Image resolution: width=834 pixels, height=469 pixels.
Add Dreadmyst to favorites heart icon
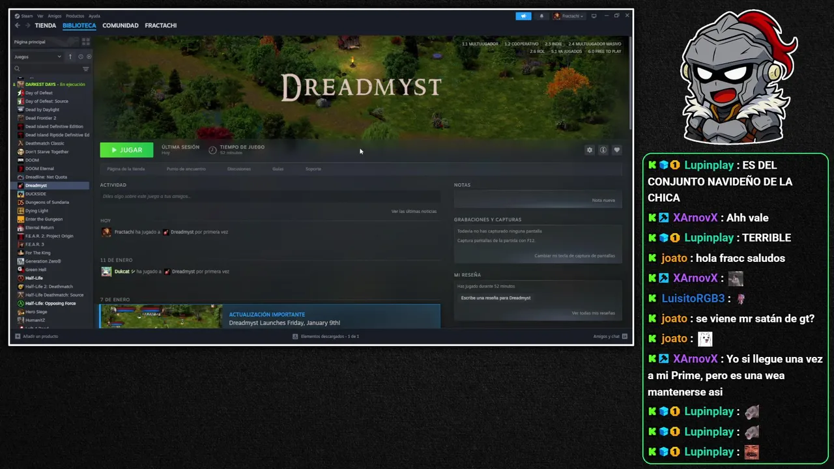tap(617, 150)
